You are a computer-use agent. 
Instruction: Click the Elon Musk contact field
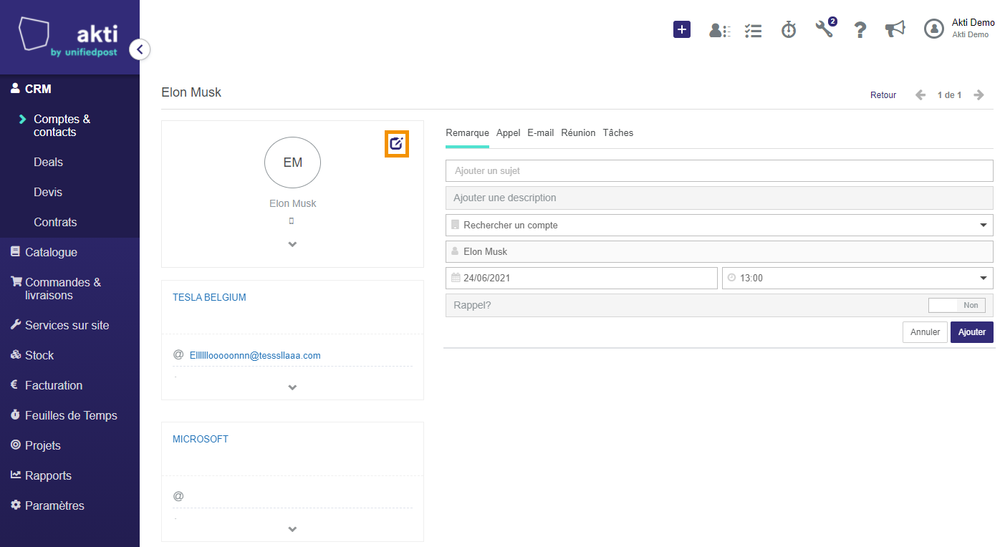pos(719,251)
